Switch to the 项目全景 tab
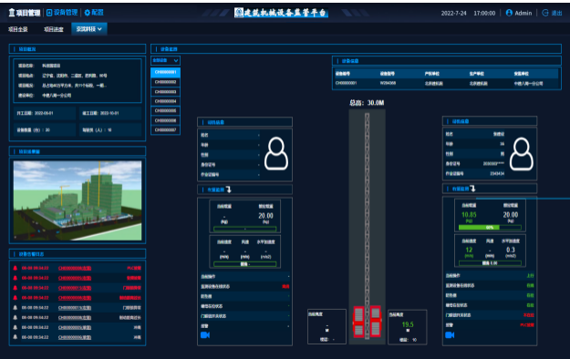The image size is (570, 359). click(x=18, y=29)
